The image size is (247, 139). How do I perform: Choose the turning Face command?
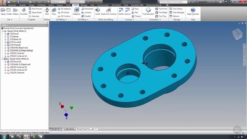135,9
